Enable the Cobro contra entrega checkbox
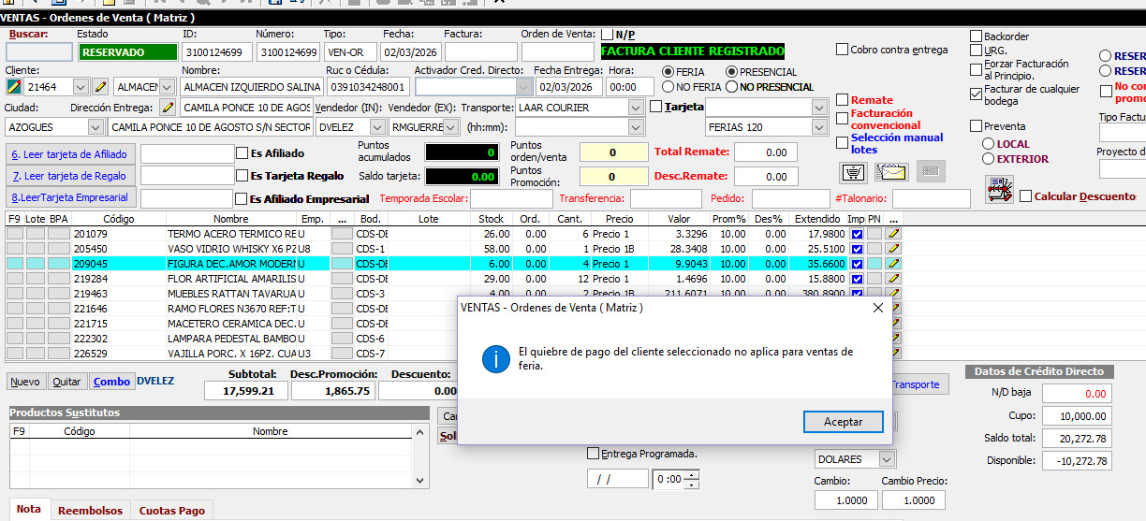The height and width of the screenshot is (521, 1146). tap(843, 50)
